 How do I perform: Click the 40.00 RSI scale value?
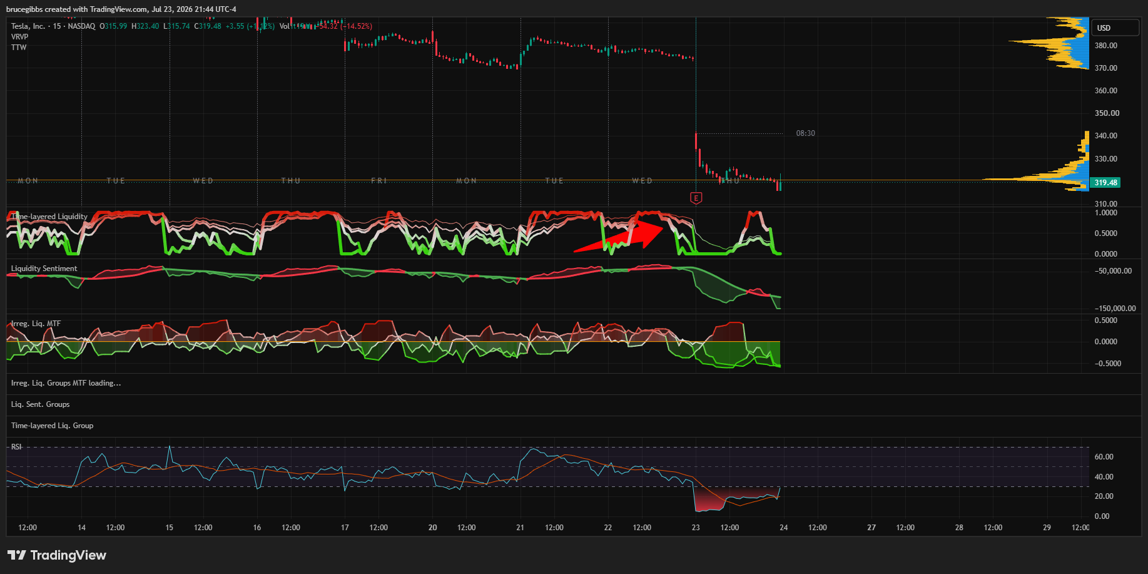click(x=1104, y=477)
